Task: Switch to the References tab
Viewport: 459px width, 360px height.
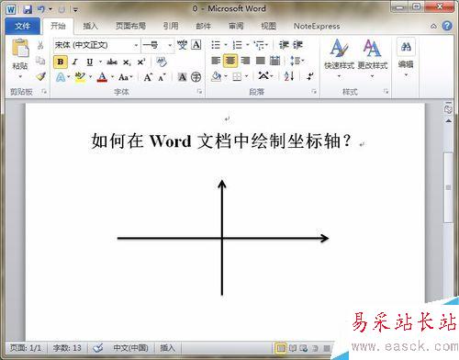Action: [x=171, y=26]
